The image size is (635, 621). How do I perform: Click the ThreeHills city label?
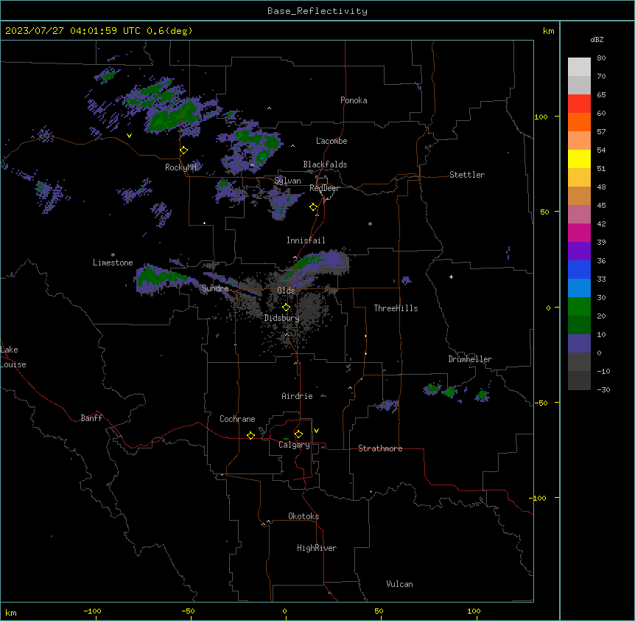(396, 308)
